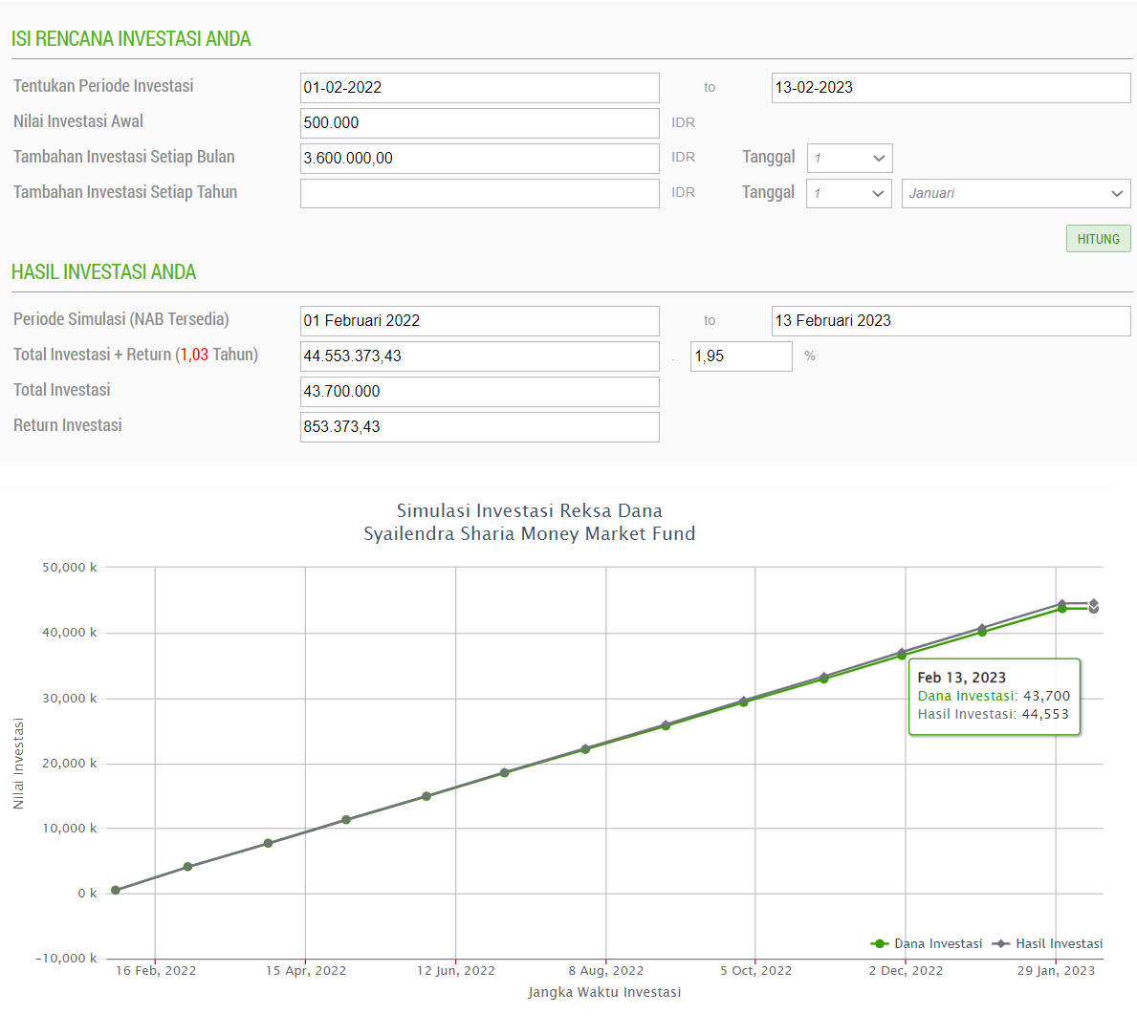This screenshot has width=1137, height=1036.
Task: Click the chart title Simulasi Investasi Reksa Dana
Action: [530, 510]
